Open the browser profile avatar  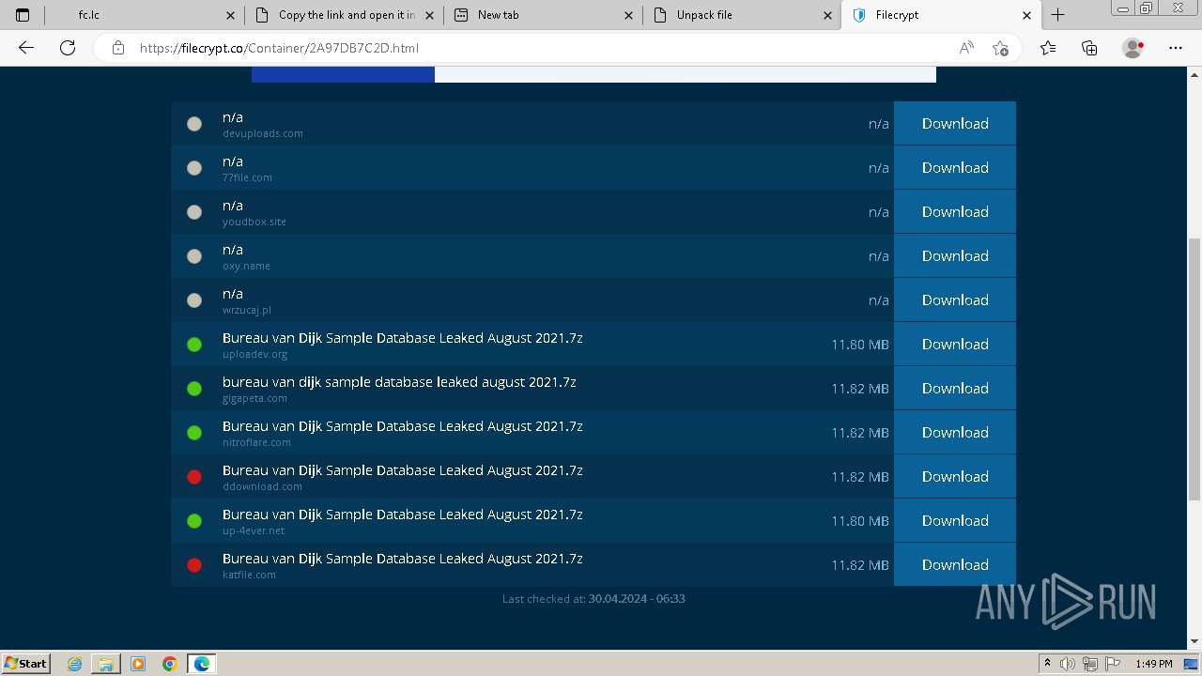point(1133,48)
